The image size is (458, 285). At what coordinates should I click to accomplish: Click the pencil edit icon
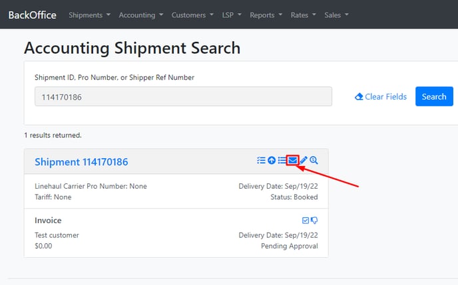(x=304, y=160)
